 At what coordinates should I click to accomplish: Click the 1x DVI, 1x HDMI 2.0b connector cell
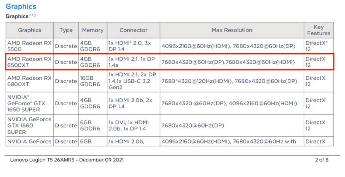coord(133,125)
